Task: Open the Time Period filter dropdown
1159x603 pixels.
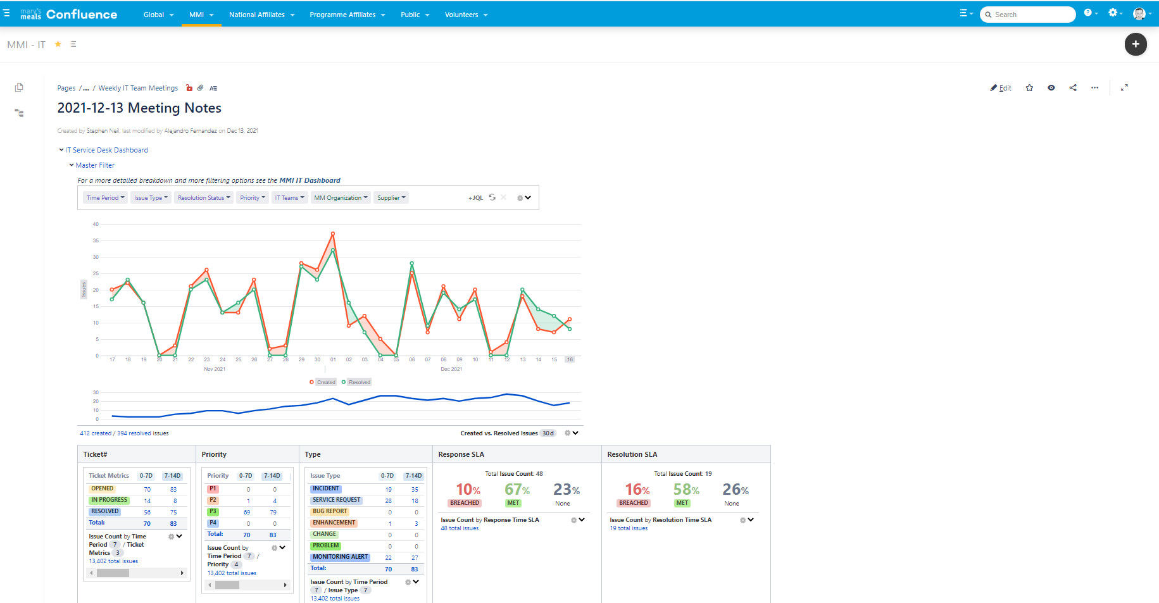Action: pyautogui.click(x=105, y=198)
